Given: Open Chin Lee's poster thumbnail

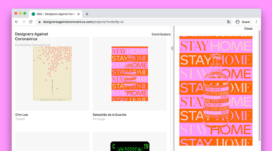Looking at the screenshot, I should pyautogui.click(x=52, y=74).
